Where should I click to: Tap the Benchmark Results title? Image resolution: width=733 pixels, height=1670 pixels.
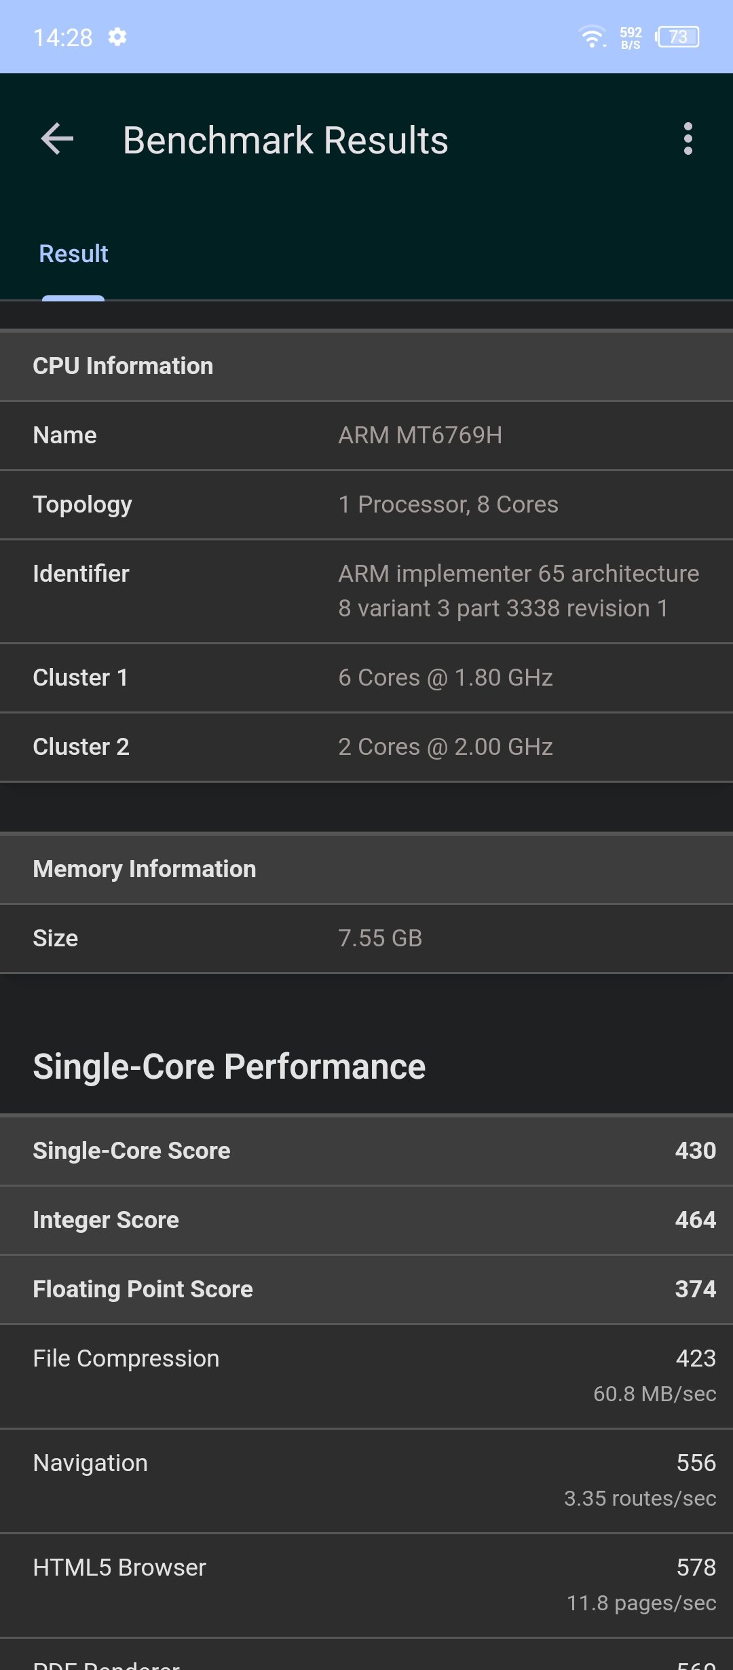tap(285, 141)
